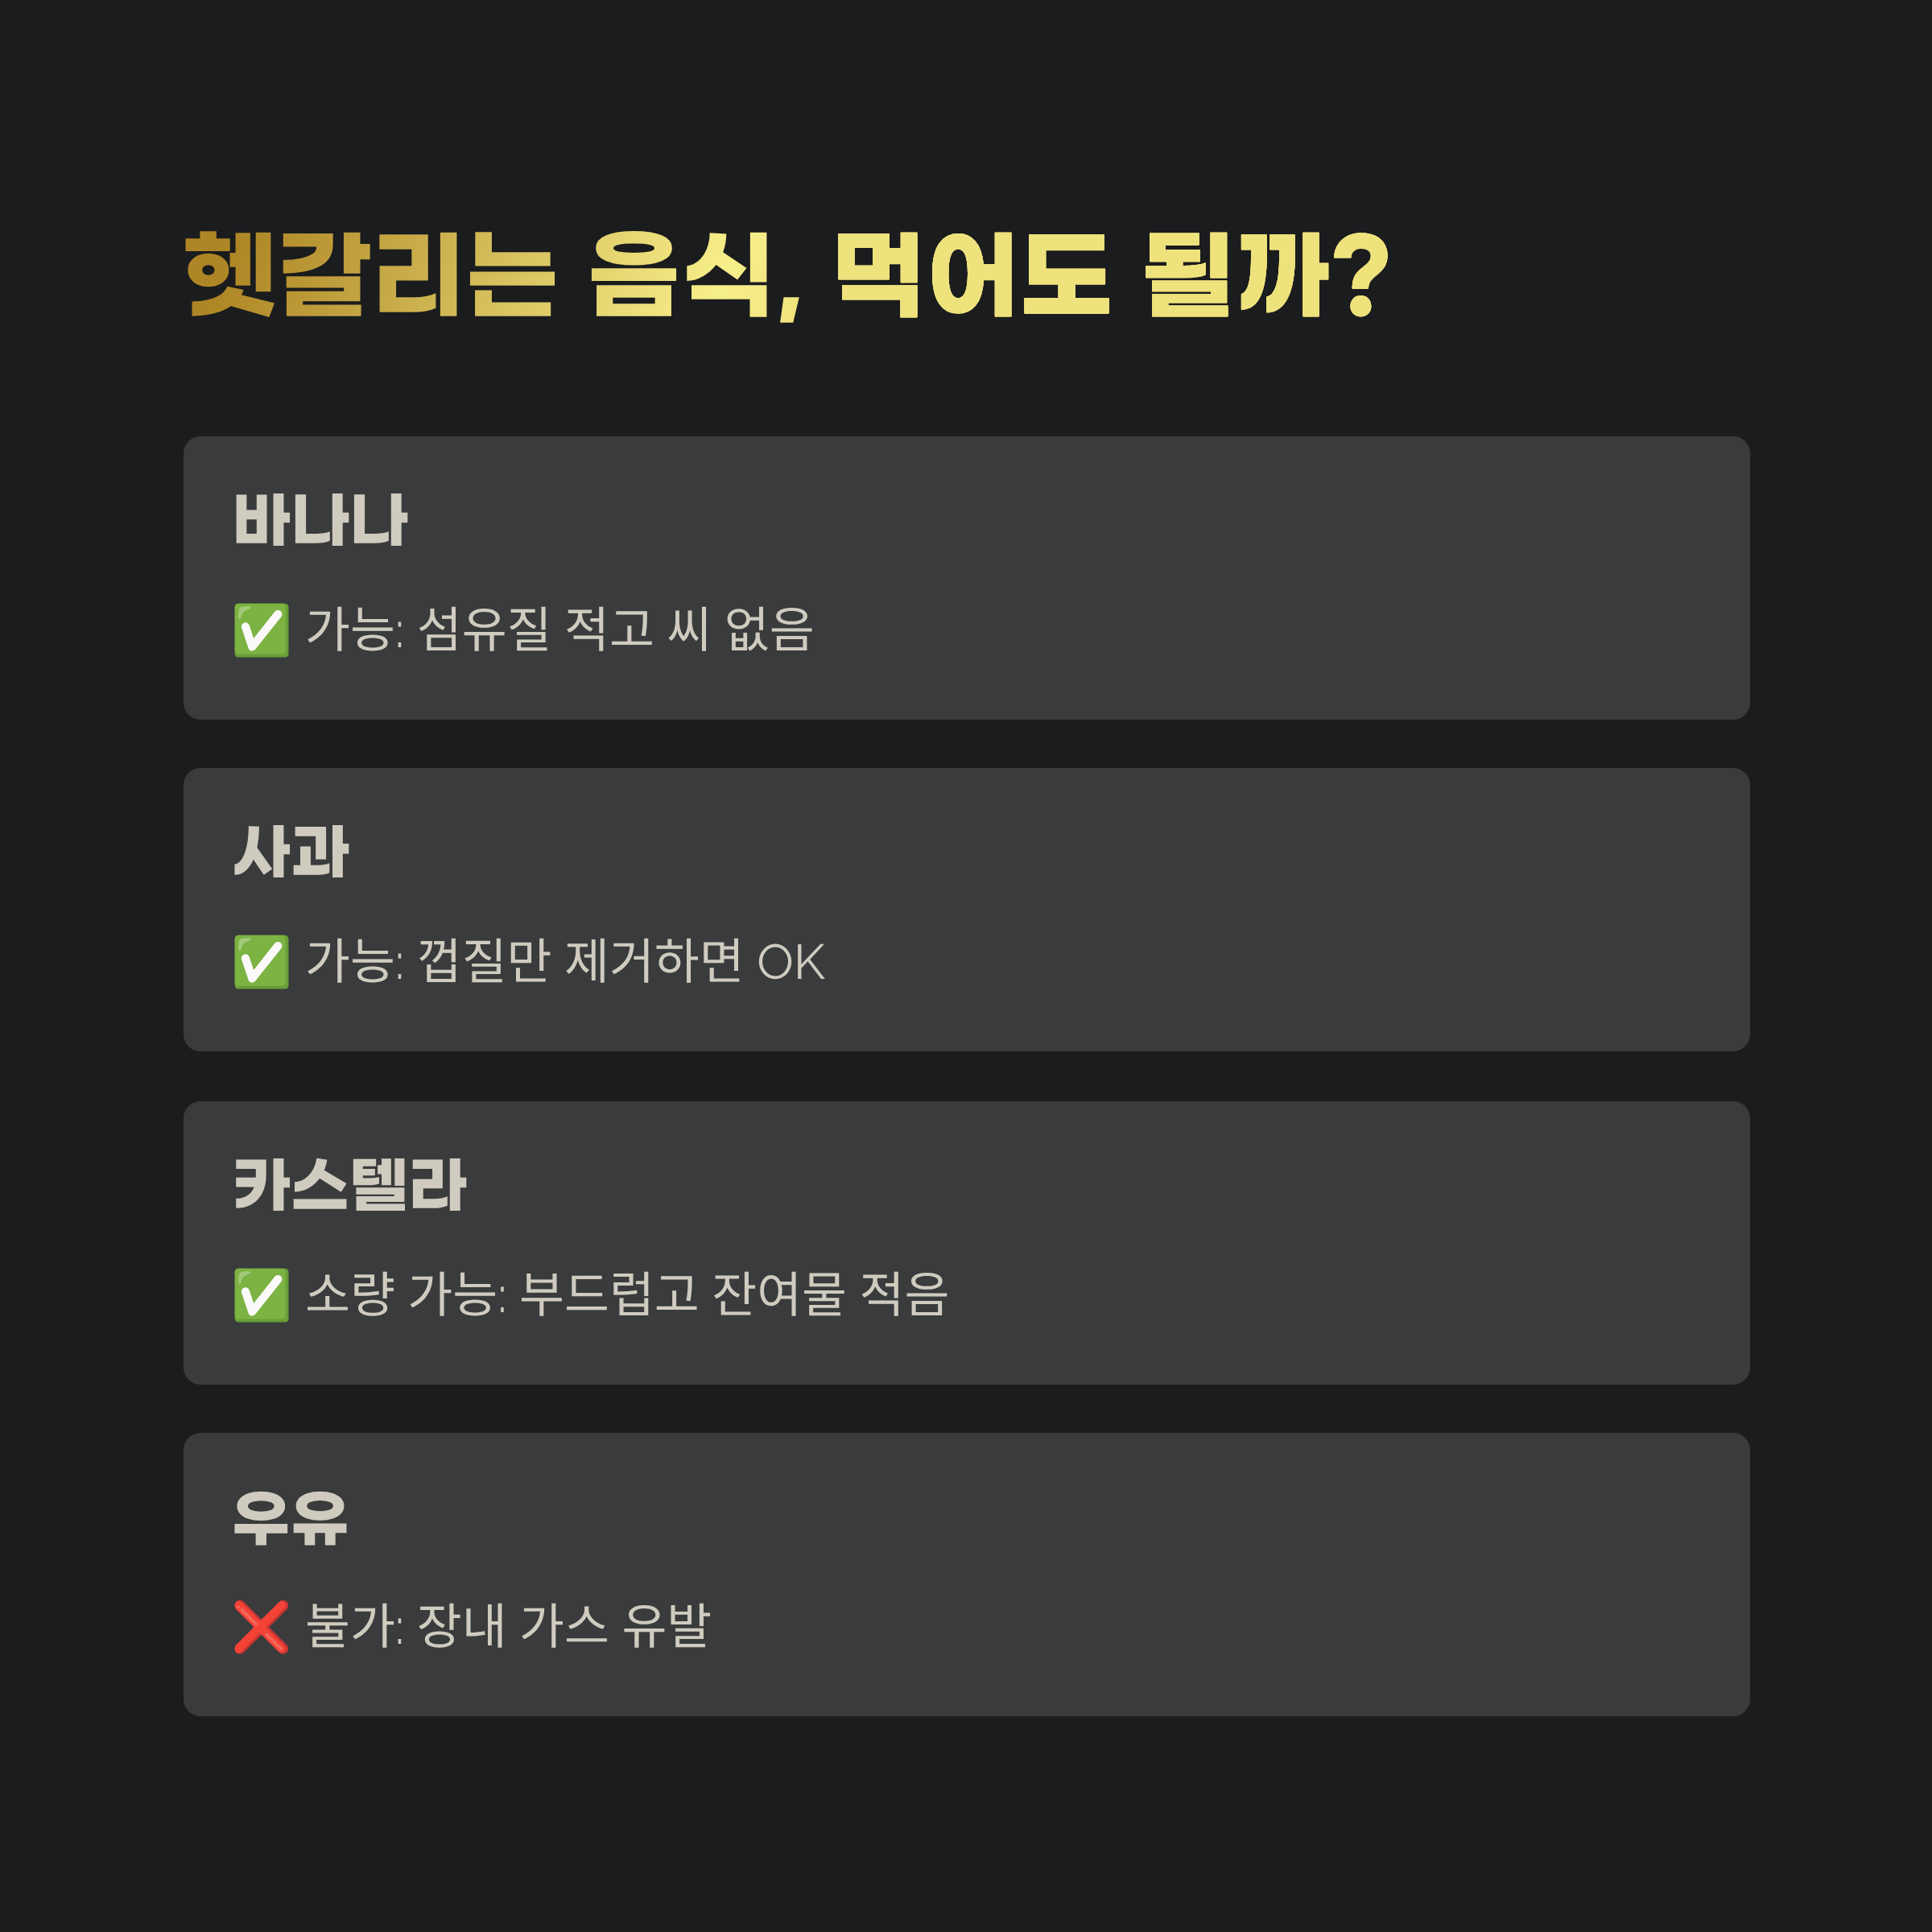Click the text 장내 가스 유발
The height and width of the screenshot is (1932, 1932).
coord(564,1626)
